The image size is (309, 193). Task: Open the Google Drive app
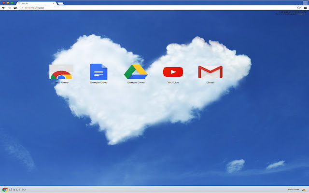(x=136, y=72)
